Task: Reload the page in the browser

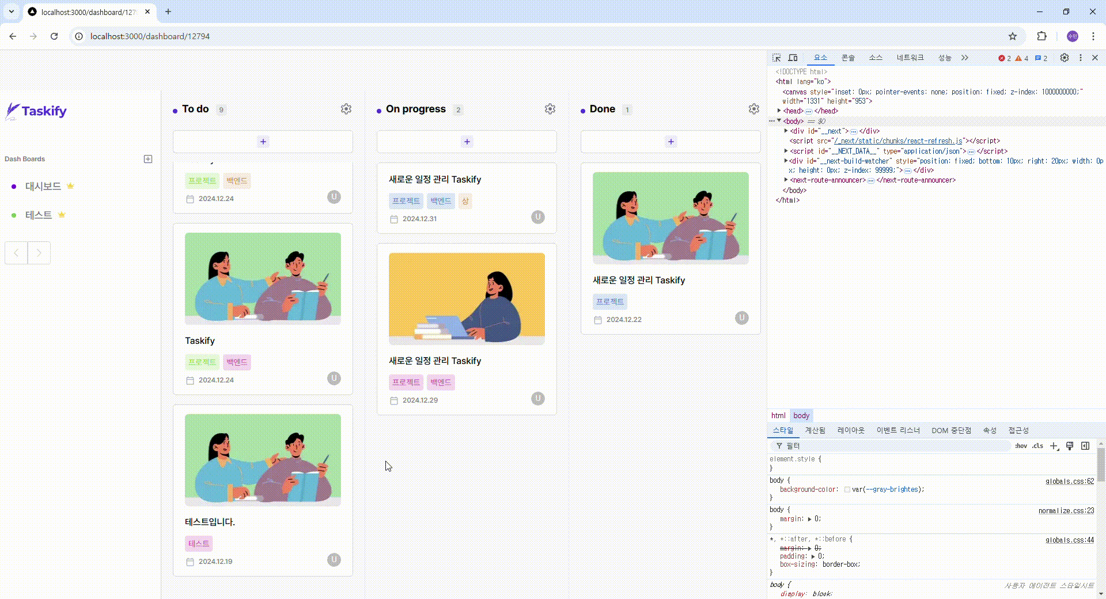Action: click(54, 36)
